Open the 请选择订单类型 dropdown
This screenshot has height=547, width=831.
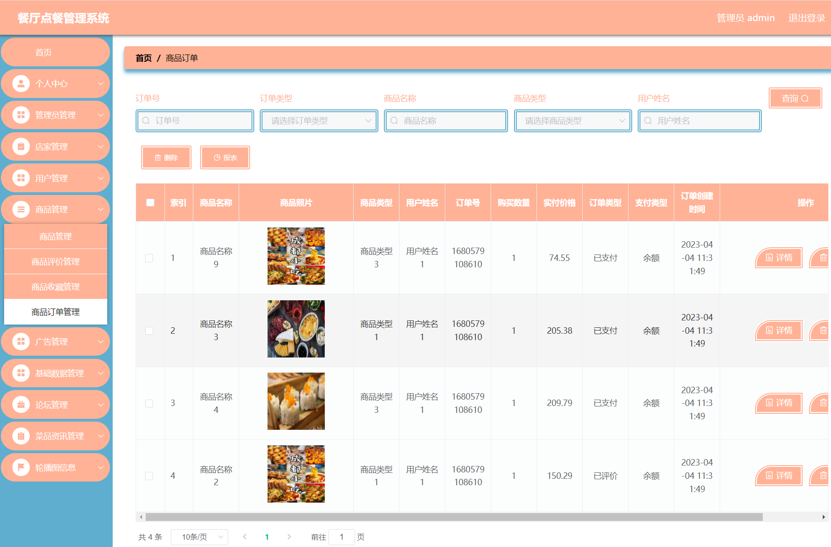pyautogui.click(x=319, y=121)
